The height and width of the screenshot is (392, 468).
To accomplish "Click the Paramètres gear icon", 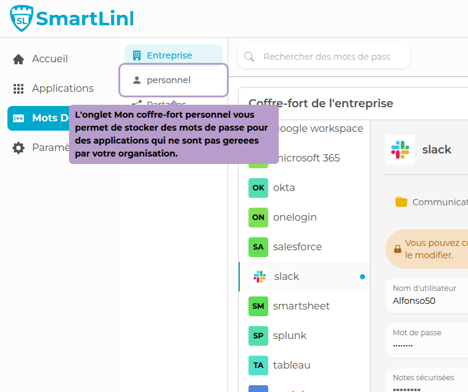I will (18, 148).
